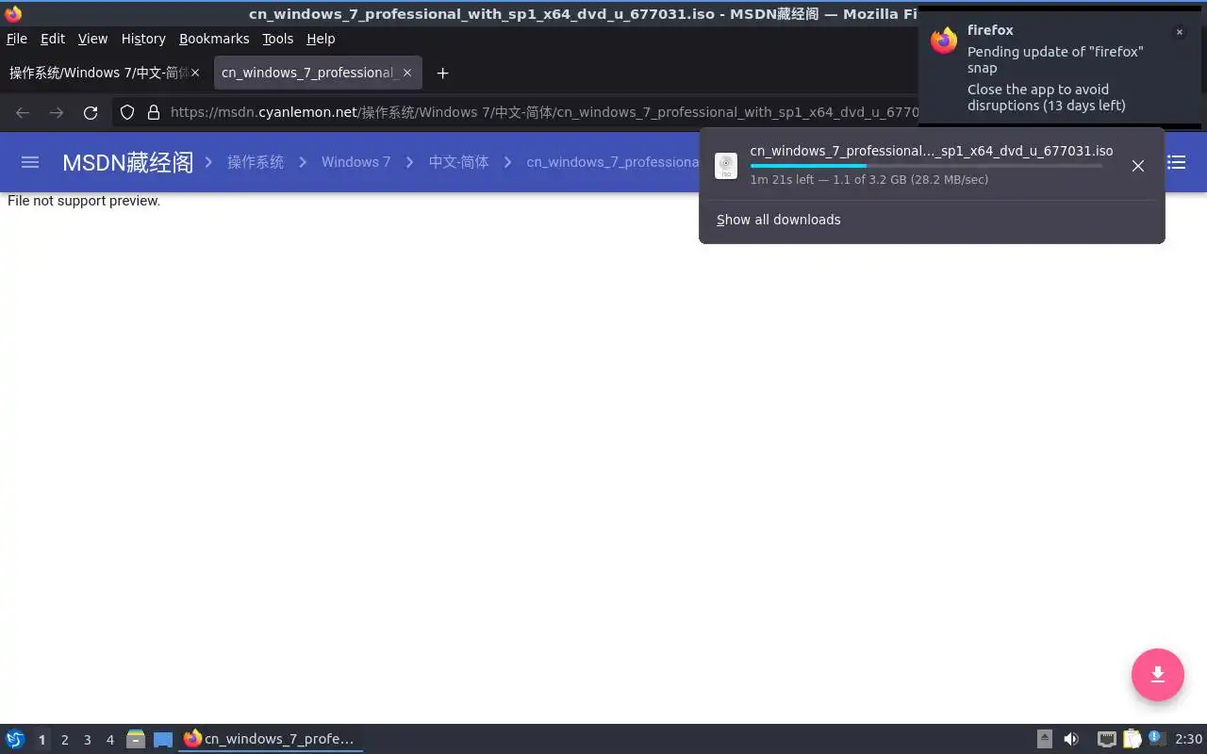Open the Help menu
This screenshot has height=754, width=1207.
pos(321,39)
